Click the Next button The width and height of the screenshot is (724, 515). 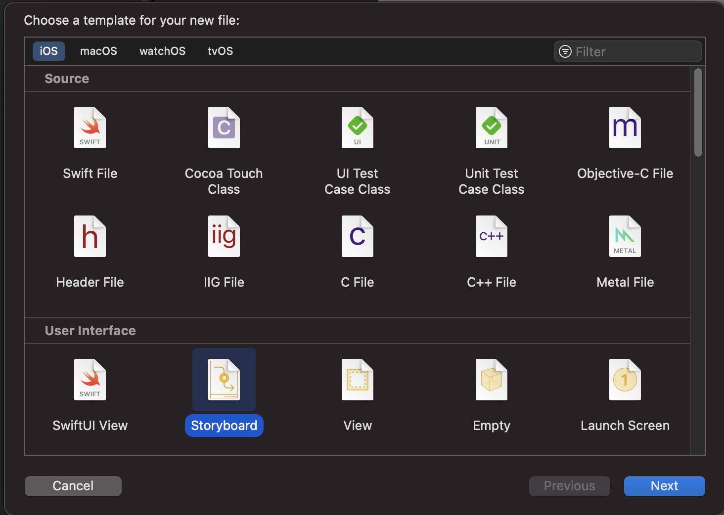(665, 486)
